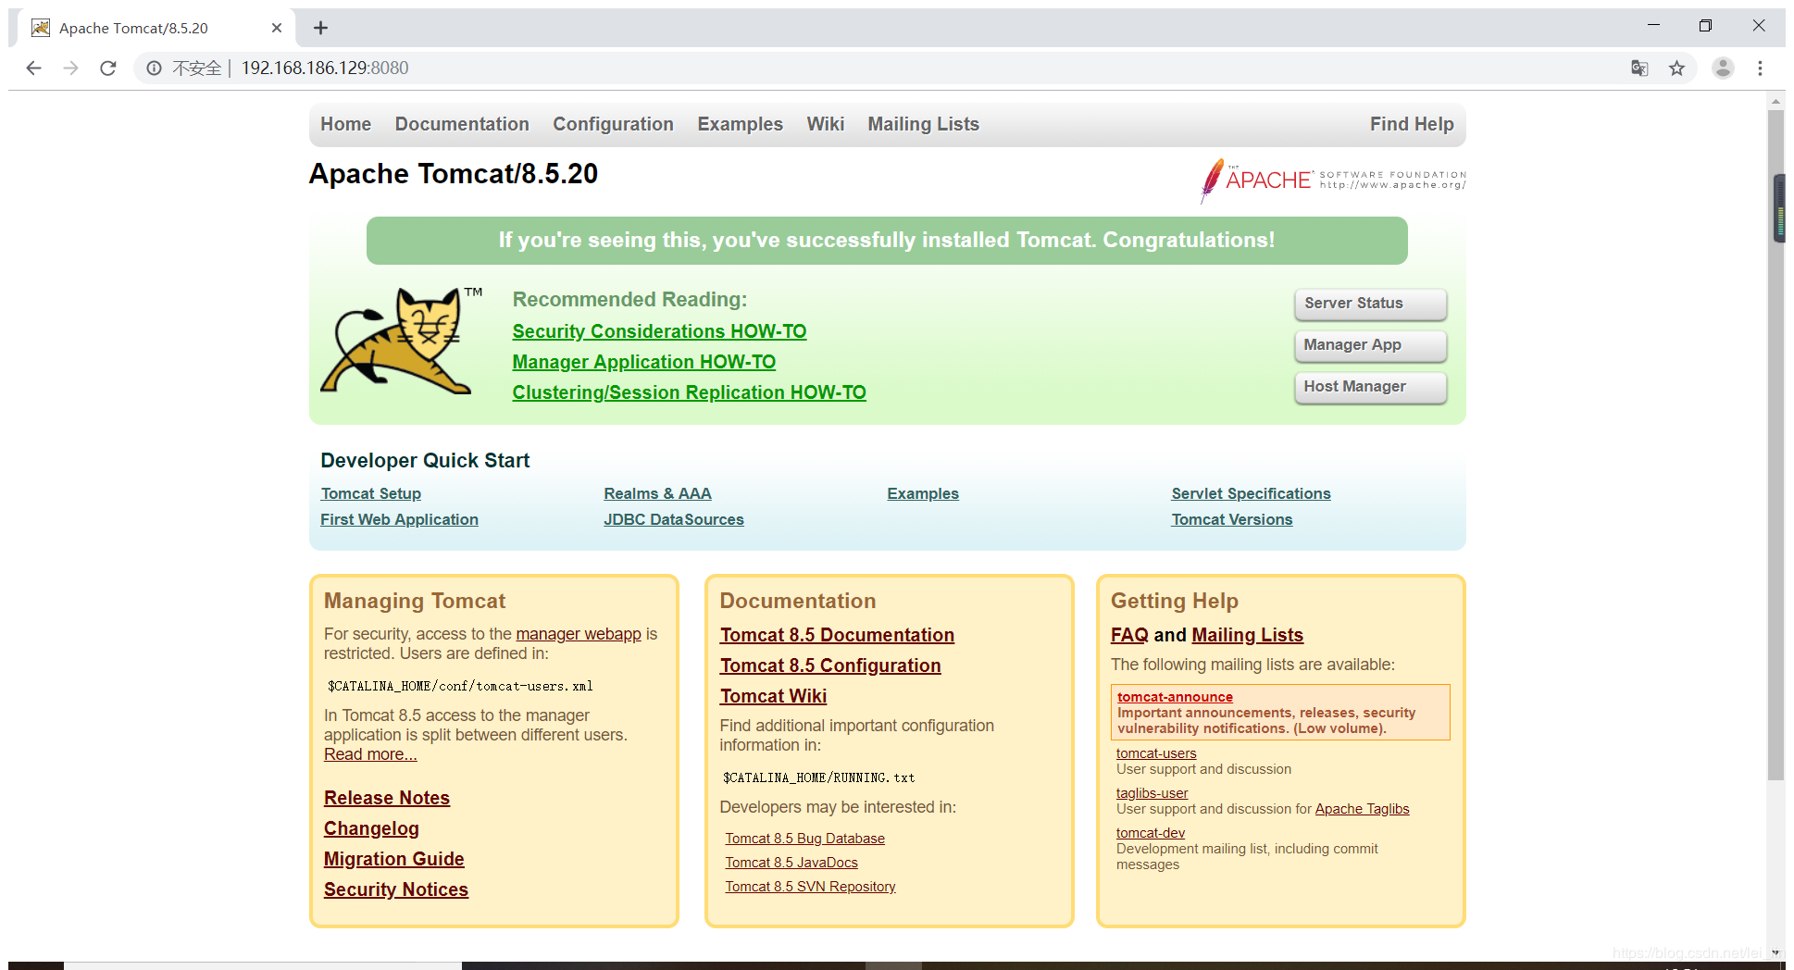This screenshot has height=970, width=1794.
Task: Click the Apache Software Foundation logo
Action: pyautogui.click(x=1332, y=180)
